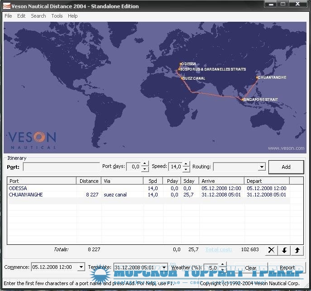Click the 8 227 distance cell
This screenshot has height=291, width=311.
point(92,195)
